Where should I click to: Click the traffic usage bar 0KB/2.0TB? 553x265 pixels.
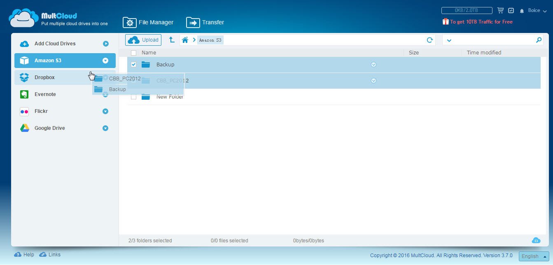[x=467, y=10]
